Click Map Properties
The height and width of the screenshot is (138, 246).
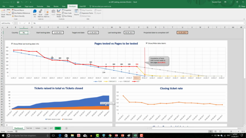(86, 10)
